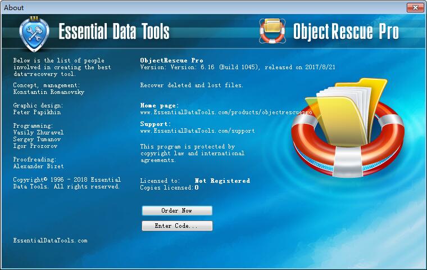
Task: Click the 'protected by copyright law' paragraph
Action: click(x=192, y=153)
